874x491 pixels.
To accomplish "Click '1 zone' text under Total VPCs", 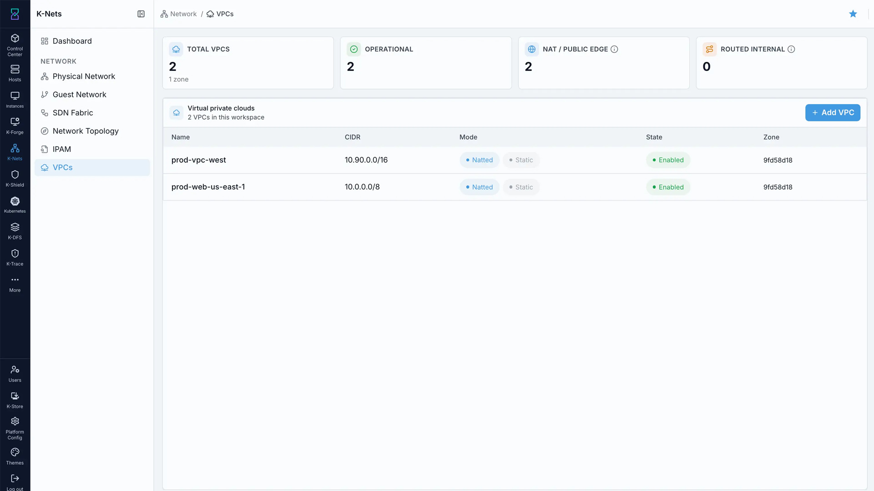I will 178,80.
